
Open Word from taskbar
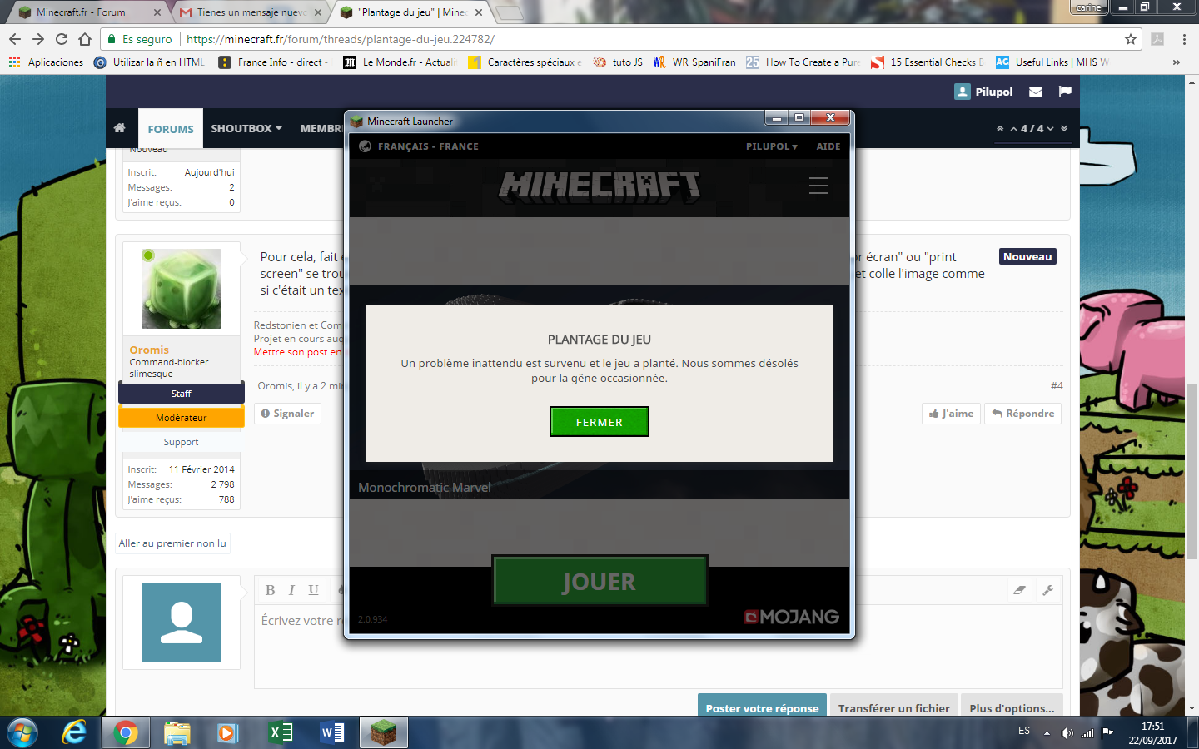coord(332,732)
